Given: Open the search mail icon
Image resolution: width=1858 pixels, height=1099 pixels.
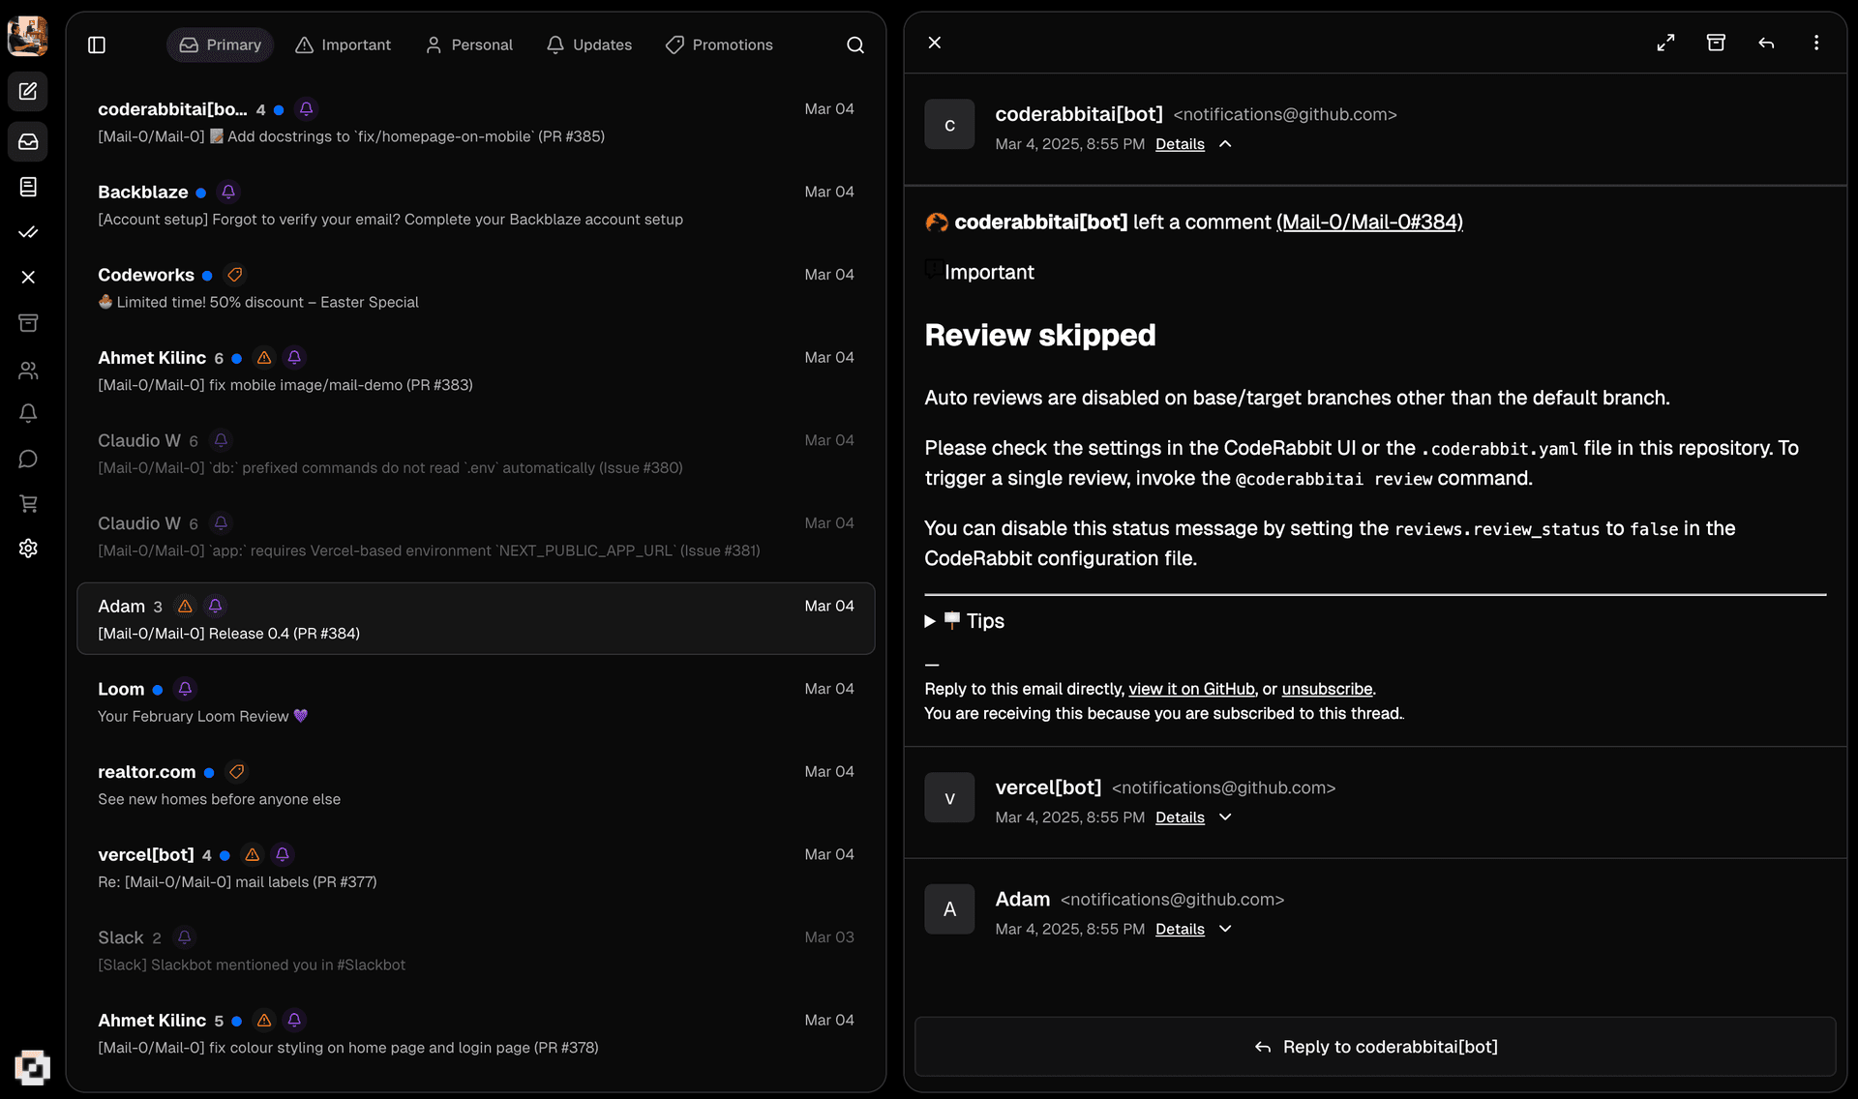Looking at the screenshot, I should click(x=855, y=45).
